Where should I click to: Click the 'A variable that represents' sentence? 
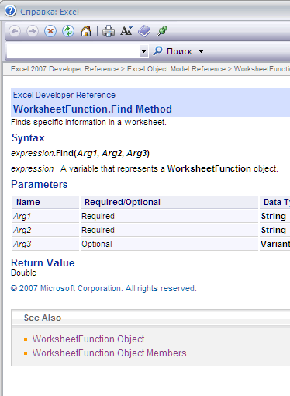(x=169, y=168)
